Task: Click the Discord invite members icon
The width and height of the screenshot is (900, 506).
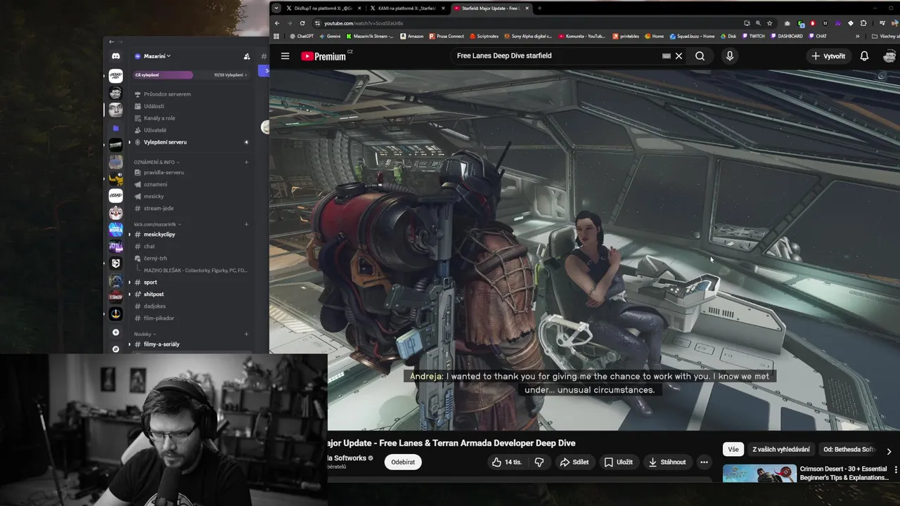Action: (x=247, y=56)
